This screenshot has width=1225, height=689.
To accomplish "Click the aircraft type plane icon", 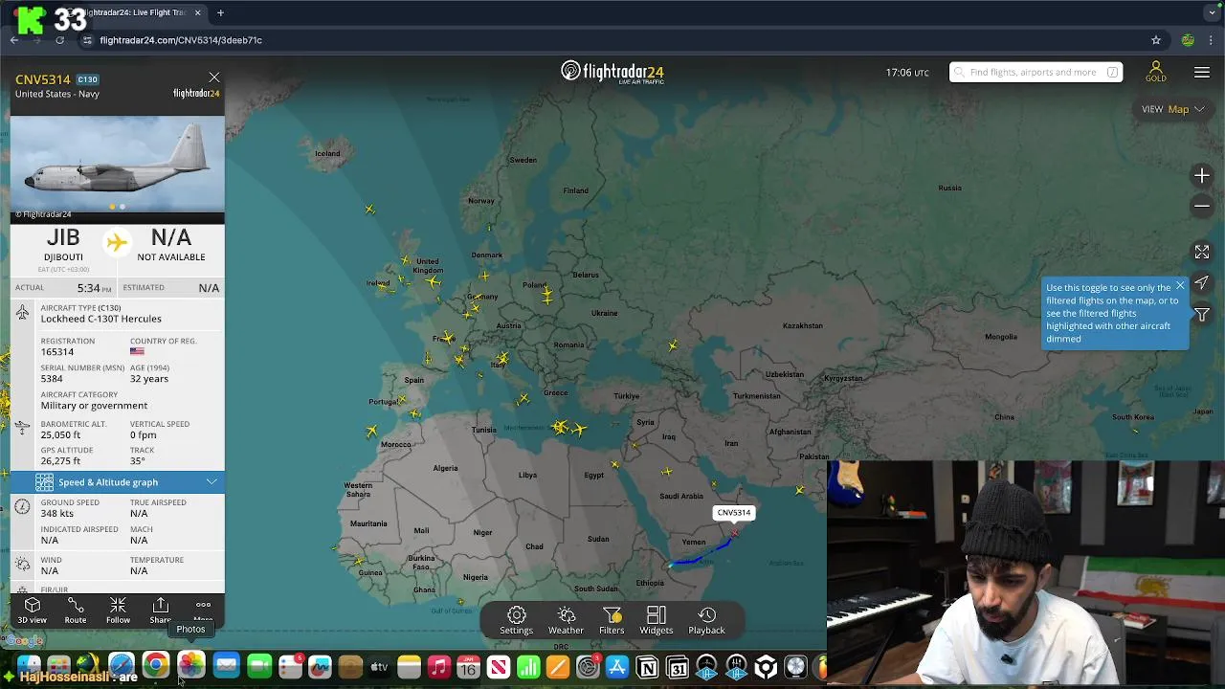I will (x=22, y=312).
